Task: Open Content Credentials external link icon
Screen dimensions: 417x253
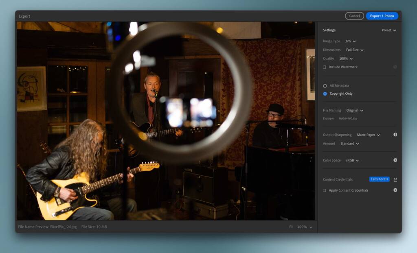Action: pos(395,180)
